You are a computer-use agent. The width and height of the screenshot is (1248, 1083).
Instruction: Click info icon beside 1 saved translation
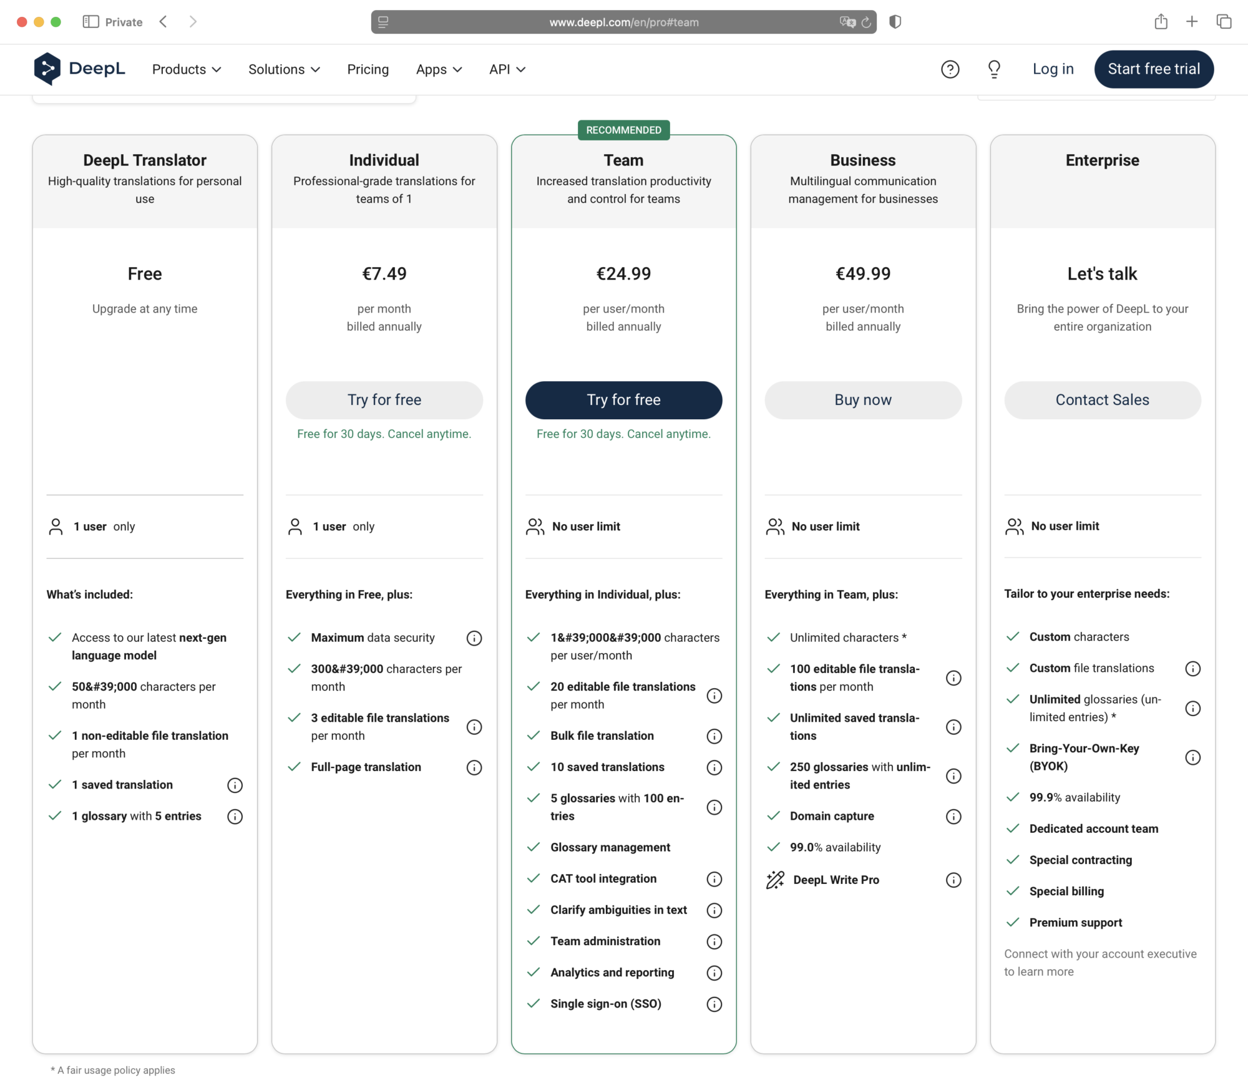[x=235, y=785]
